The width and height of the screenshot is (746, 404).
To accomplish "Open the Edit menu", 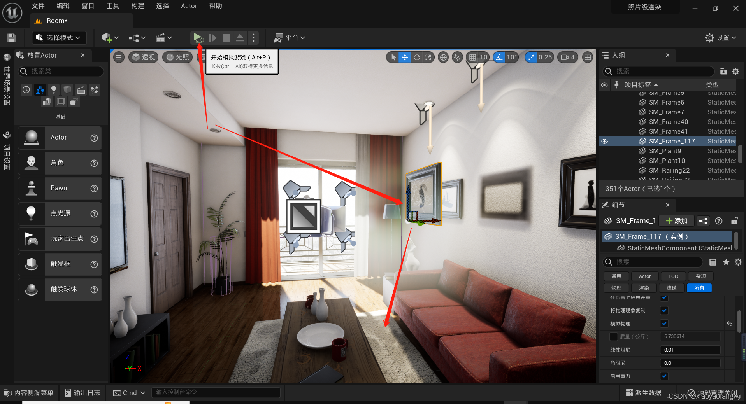I will click(x=63, y=6).
